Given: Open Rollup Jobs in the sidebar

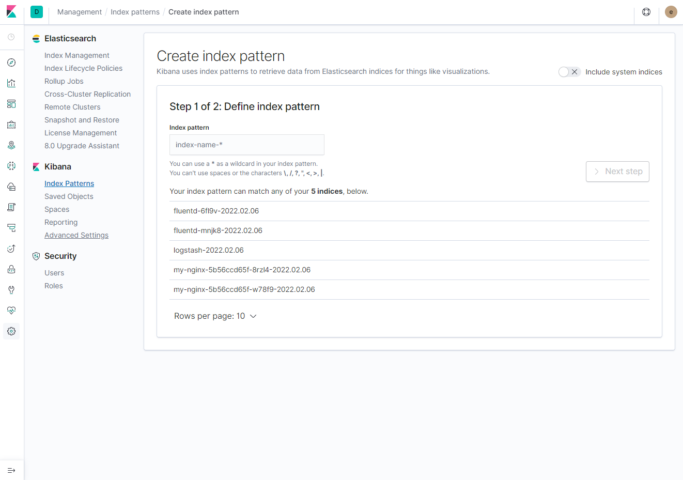Looking at the screenshot, I should coord(64,81).
